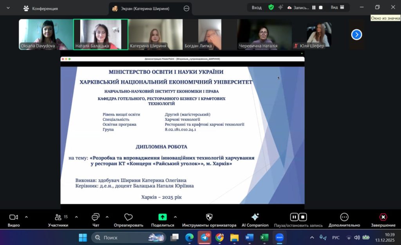
Task: Open the Дополнительно more options menu
Action: 344,217
